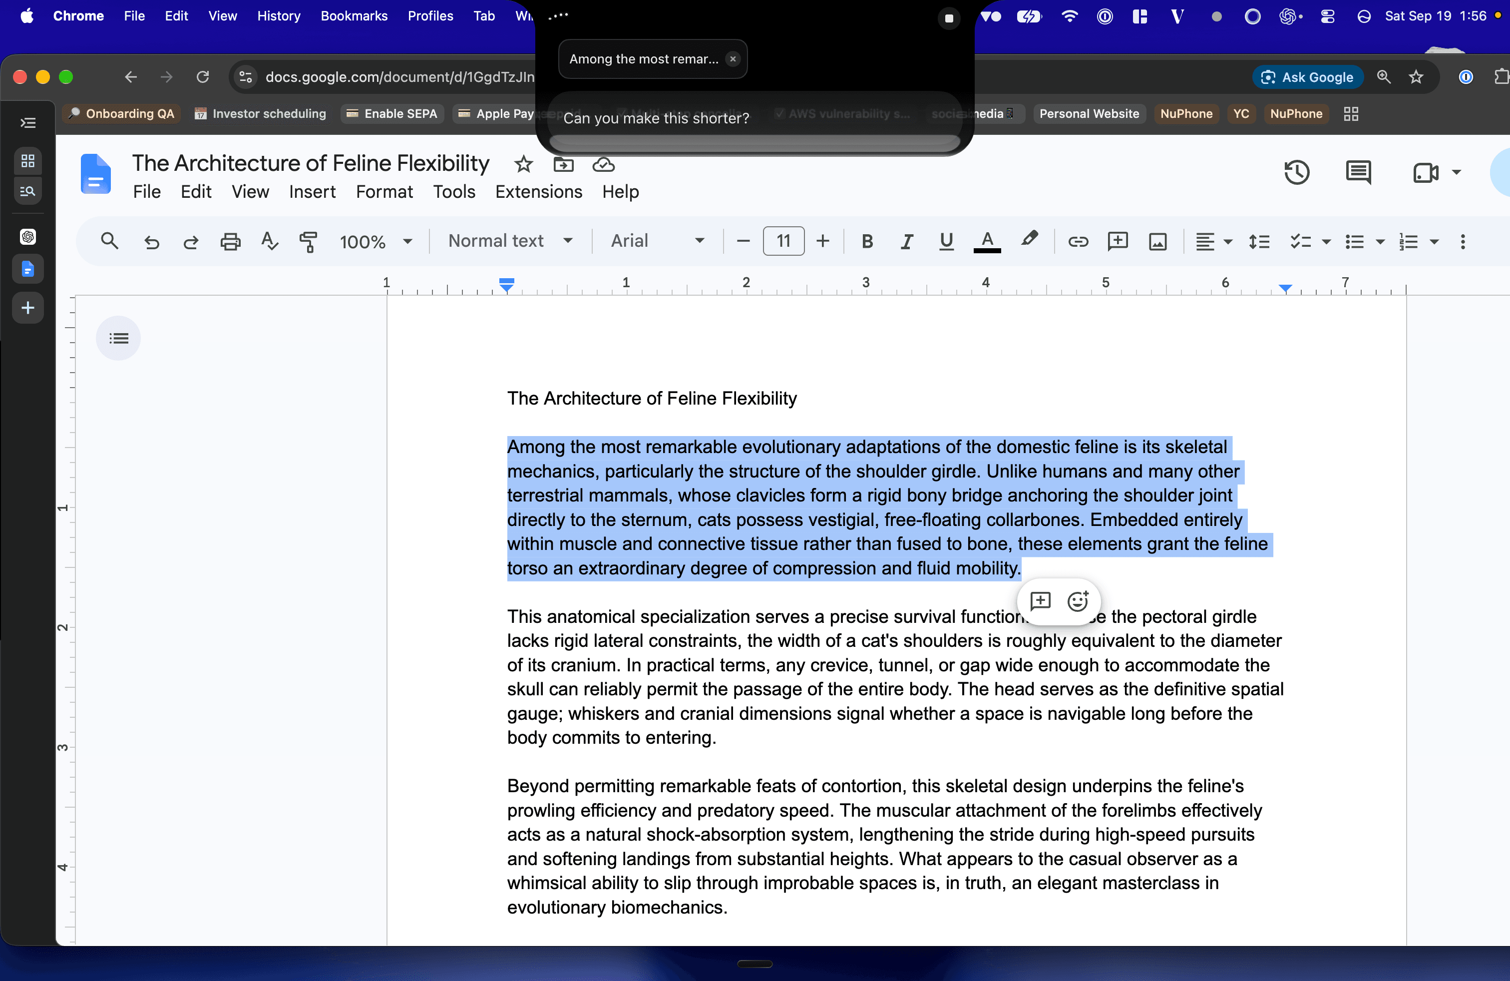Open the Extensions menu
This screenshot has height=981, width=1510.
[539, 192]
